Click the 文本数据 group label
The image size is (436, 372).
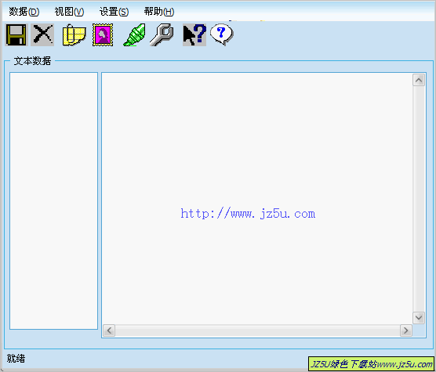tap(32, 61)
